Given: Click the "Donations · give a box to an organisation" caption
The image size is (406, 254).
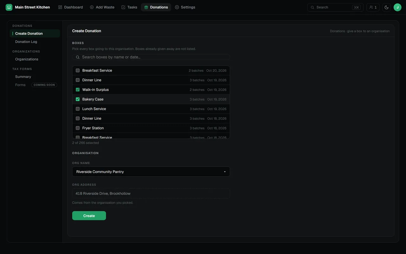Looking at the screenshot, I should [x=360, y=31].
